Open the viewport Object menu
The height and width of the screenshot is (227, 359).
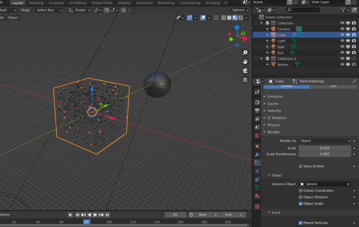coord(13,17)
